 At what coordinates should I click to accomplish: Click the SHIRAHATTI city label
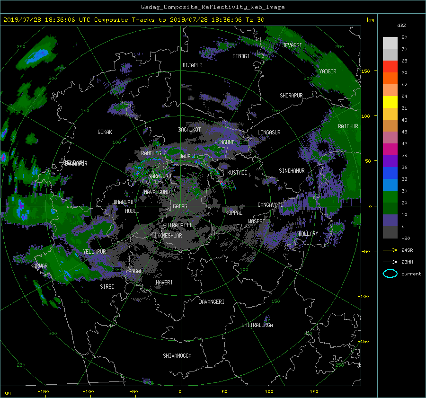tap(177, 225)
